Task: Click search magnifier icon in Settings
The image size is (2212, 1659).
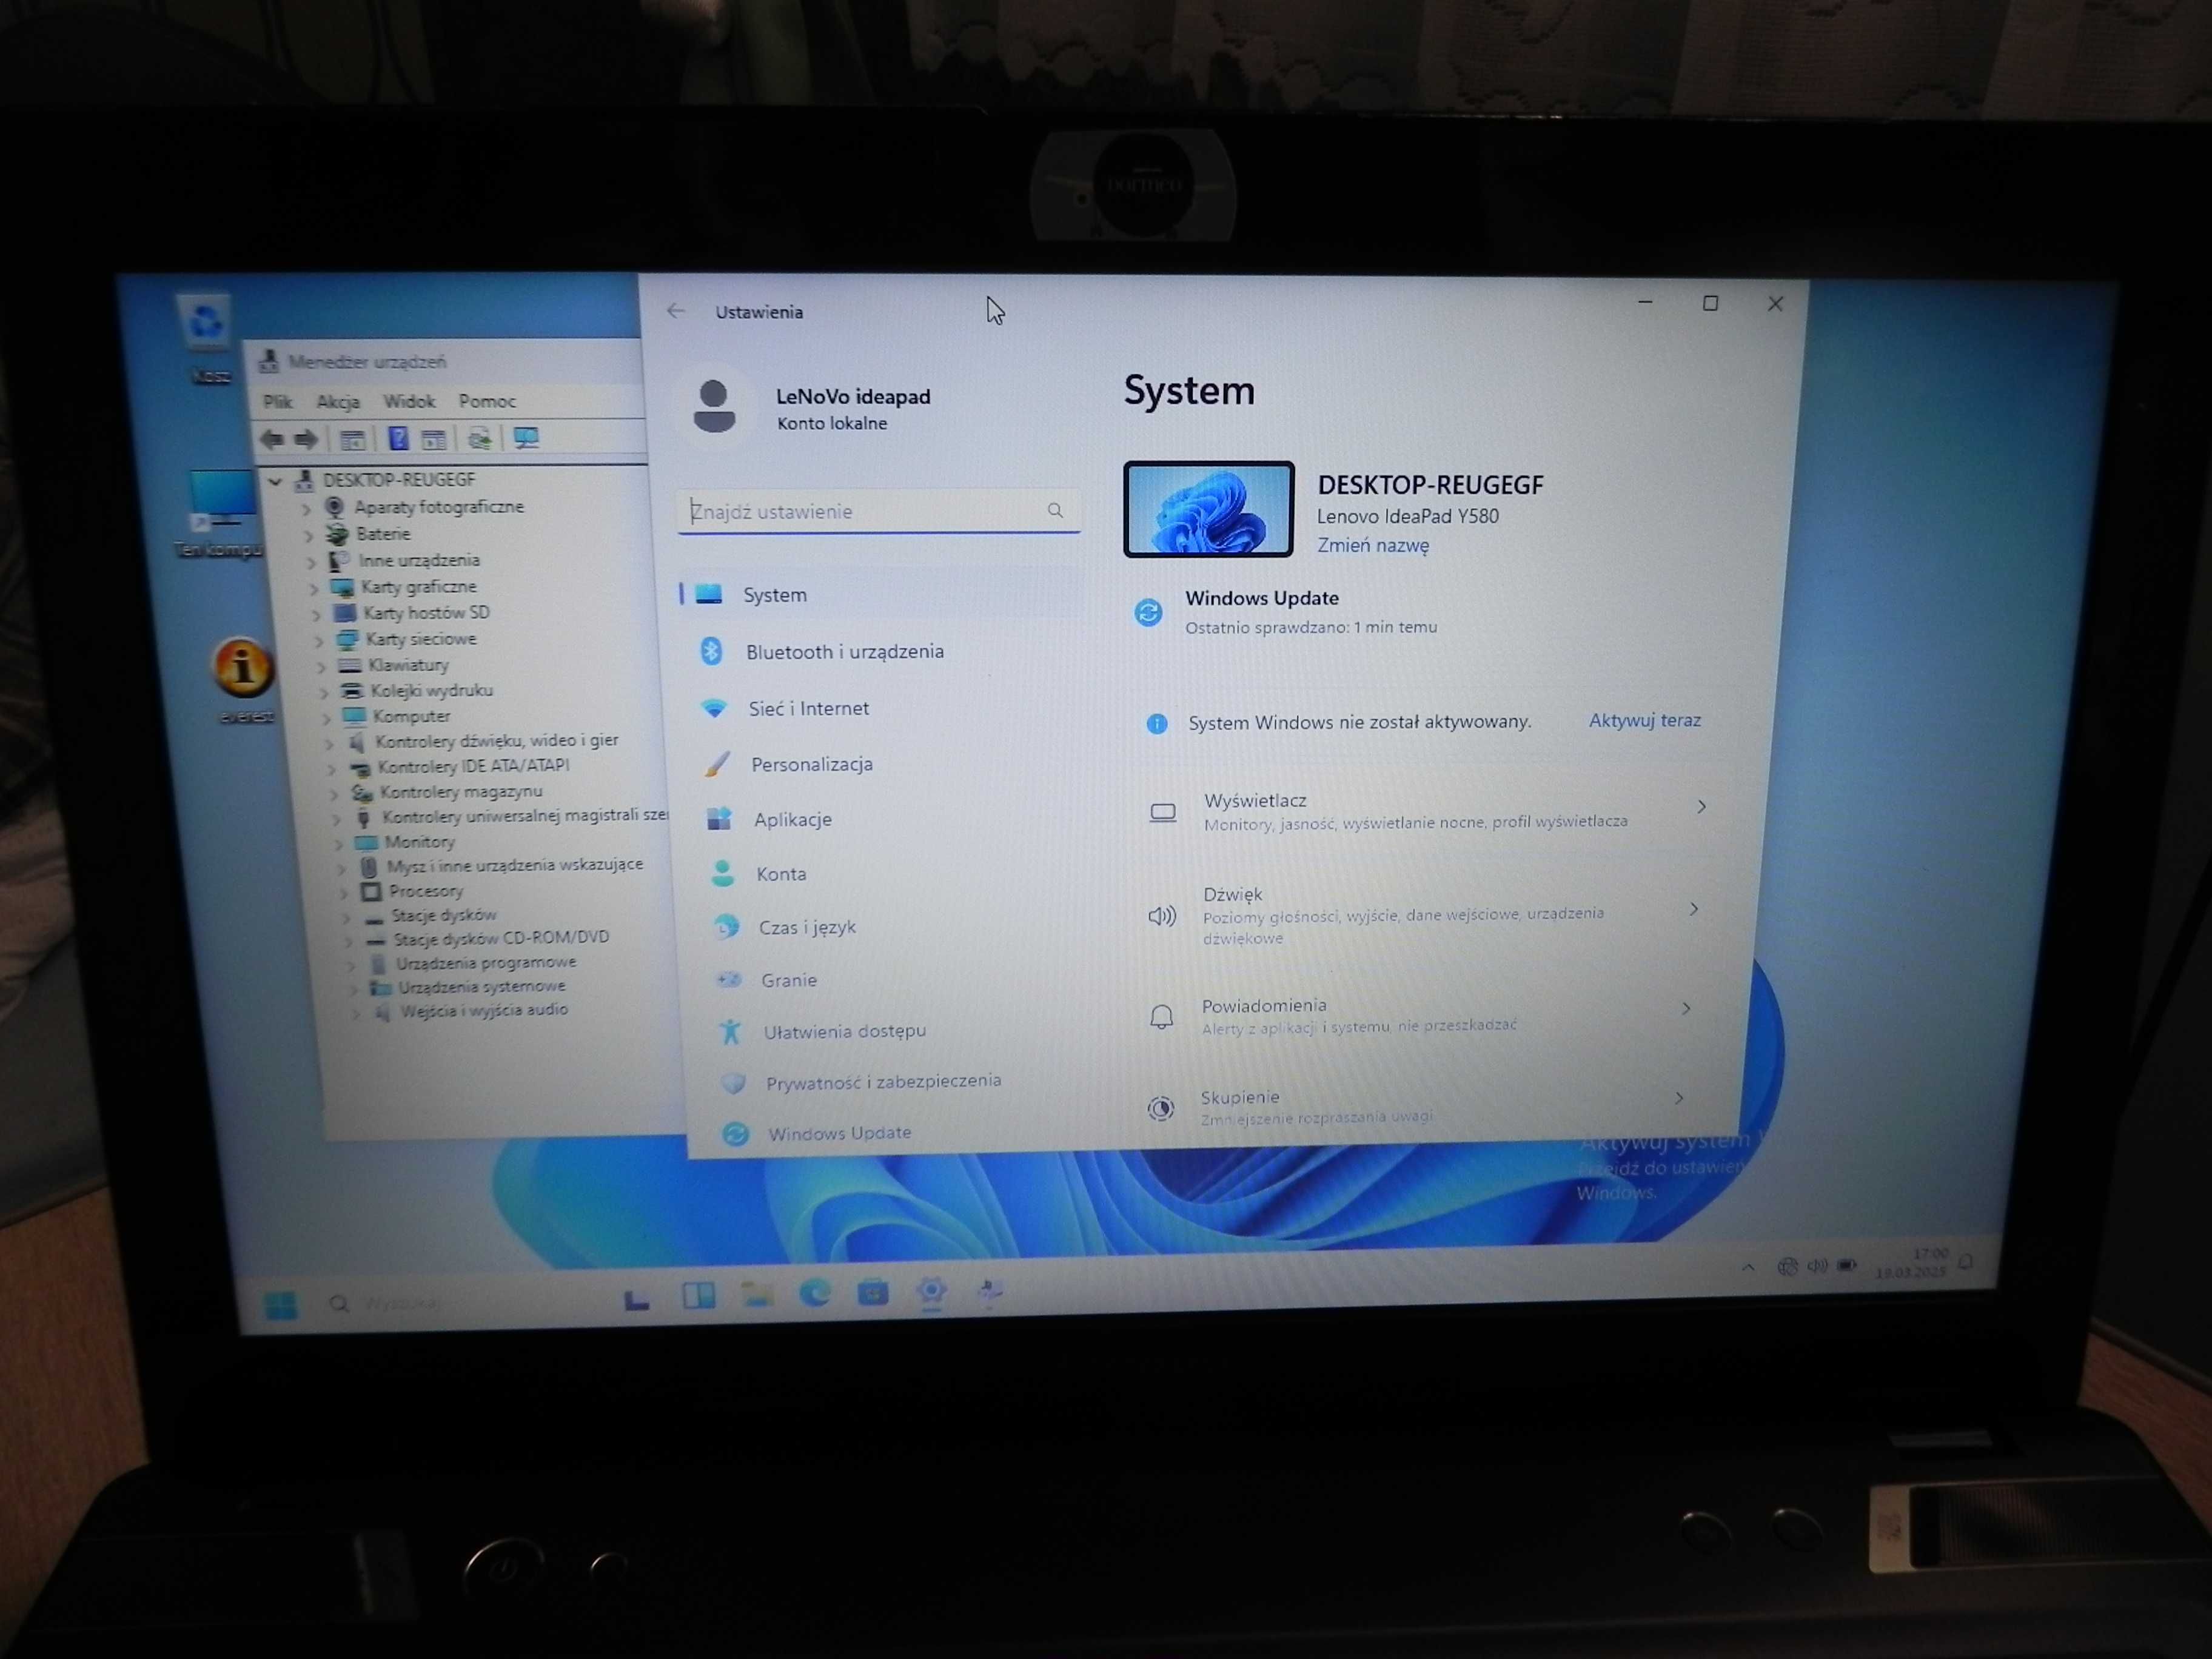Action: tap(1055, 510)
